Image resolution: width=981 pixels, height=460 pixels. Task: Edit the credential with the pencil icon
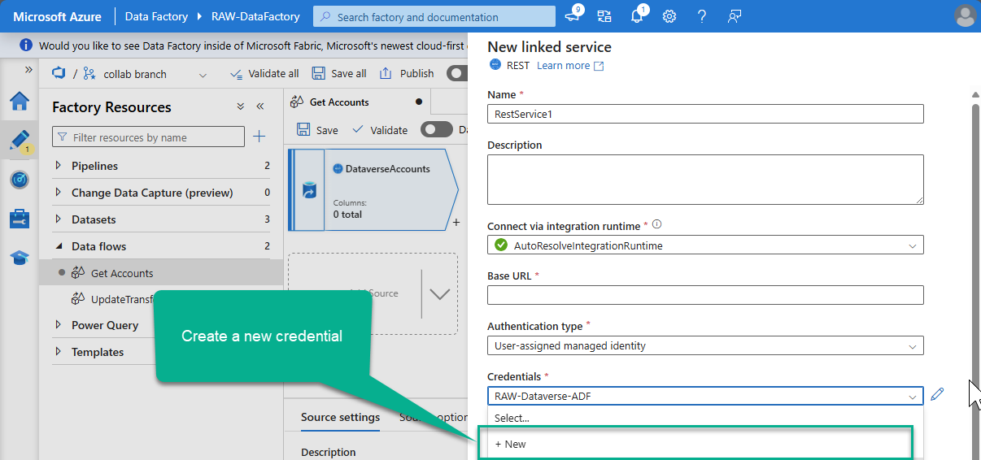point(937,395)
